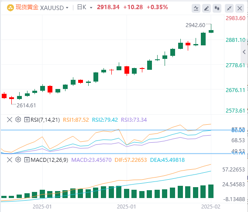Click the MACD(12,26,9) label
The width and height of the screenshot is (248, 212).
(49, 160)
